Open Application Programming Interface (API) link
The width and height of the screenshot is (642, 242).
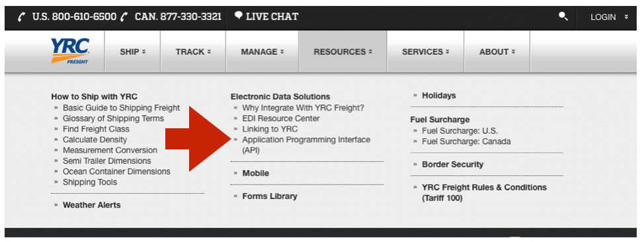306,145
